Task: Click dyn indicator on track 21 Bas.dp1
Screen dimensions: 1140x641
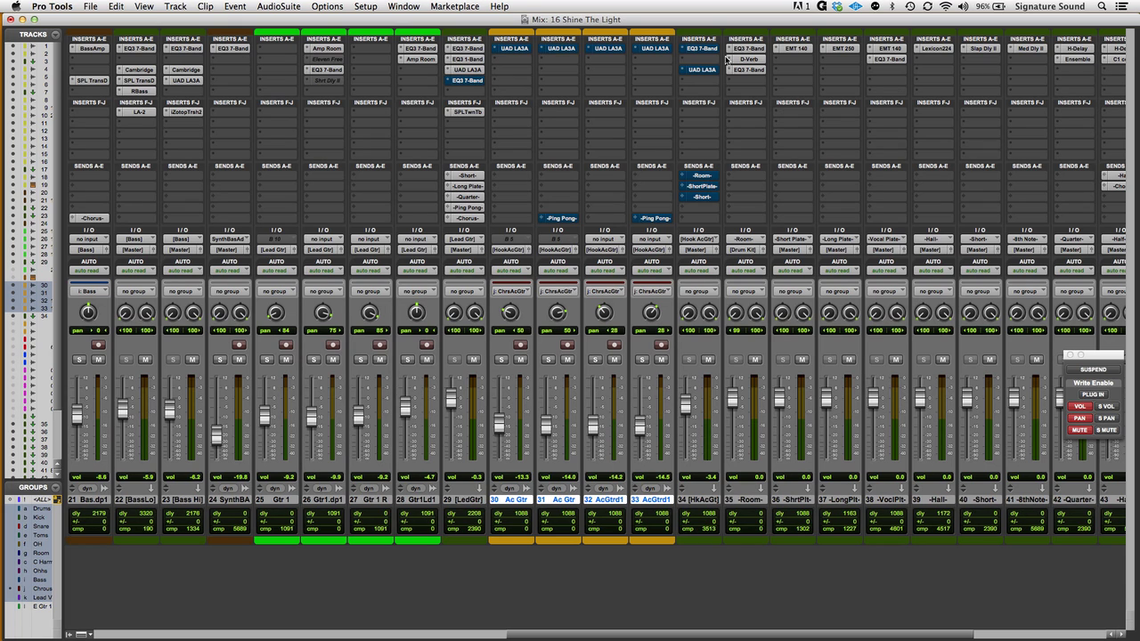Action: point(87,488)
